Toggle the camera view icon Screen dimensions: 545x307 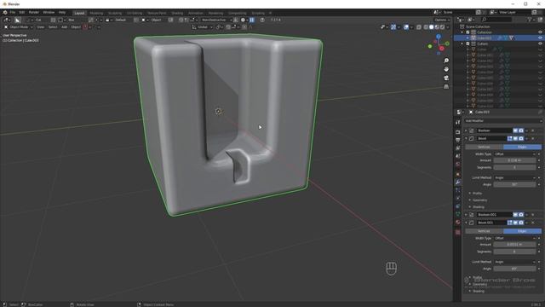tap(446, 78)
